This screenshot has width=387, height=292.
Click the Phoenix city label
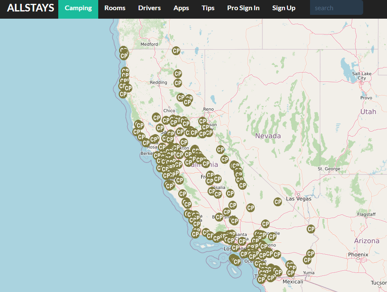coord(358,255)
